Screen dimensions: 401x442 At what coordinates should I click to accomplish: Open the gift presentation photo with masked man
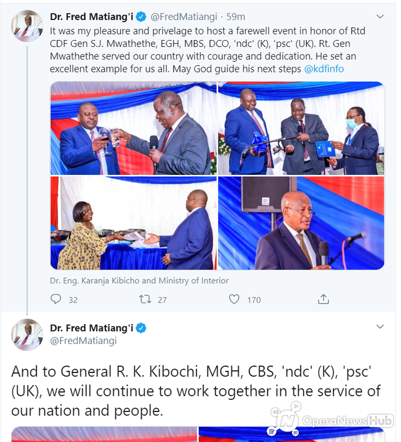(x=301, y=128)
